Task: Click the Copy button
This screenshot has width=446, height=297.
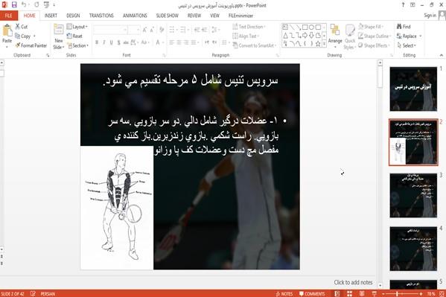Action: [22, 36]
